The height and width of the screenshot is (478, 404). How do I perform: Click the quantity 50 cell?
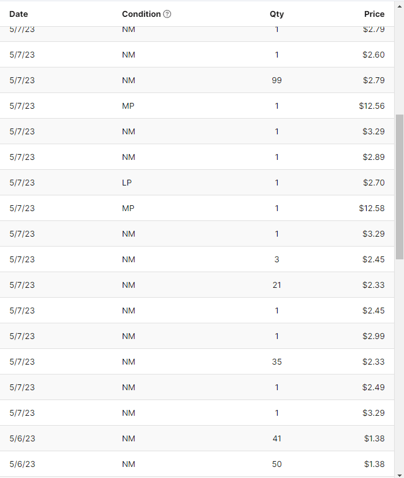click(277, 464)
